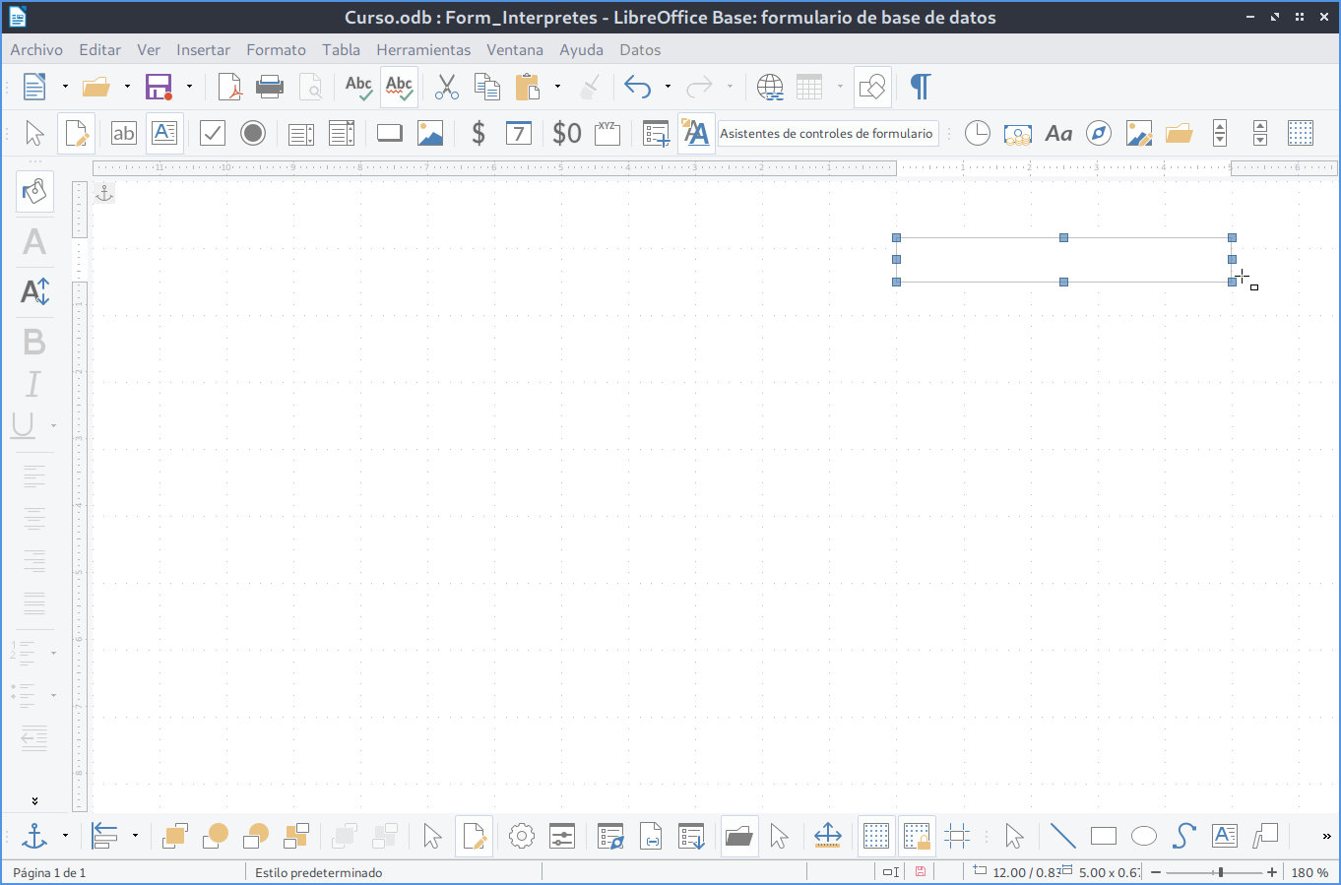Select the Check Box form control tool
This screenshot has width=1341, height=885.
(213, 133)
